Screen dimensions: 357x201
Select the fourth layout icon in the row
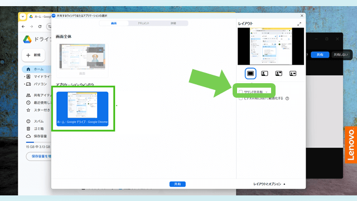tap(293, 73)
